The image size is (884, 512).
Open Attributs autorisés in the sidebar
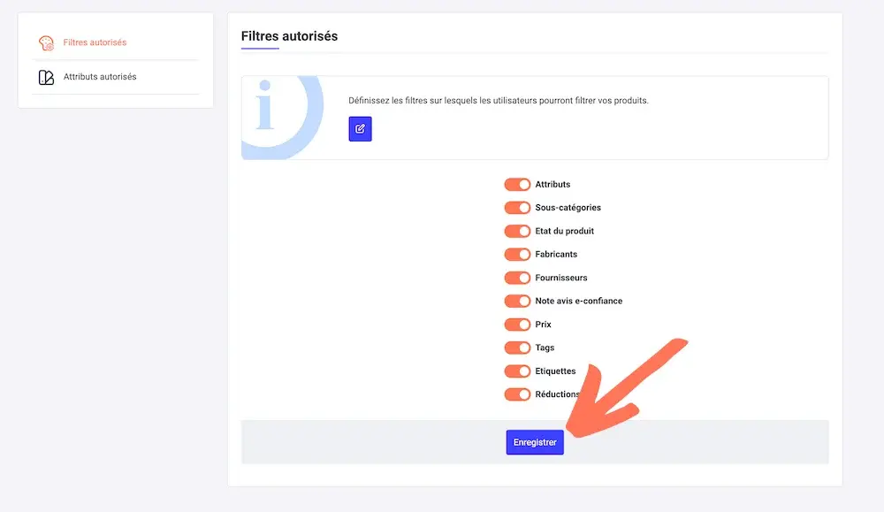(x=100, y=77)
